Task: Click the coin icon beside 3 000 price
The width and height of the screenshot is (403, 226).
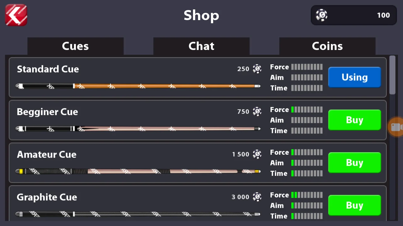Action: tap(257, 197)
